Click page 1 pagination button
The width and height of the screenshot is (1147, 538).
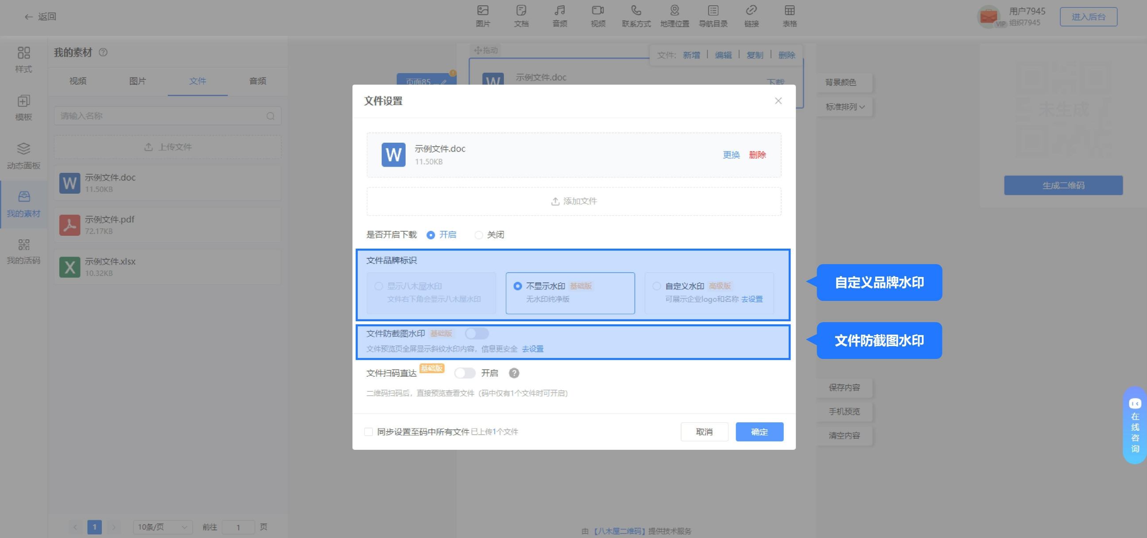(94, 527)
